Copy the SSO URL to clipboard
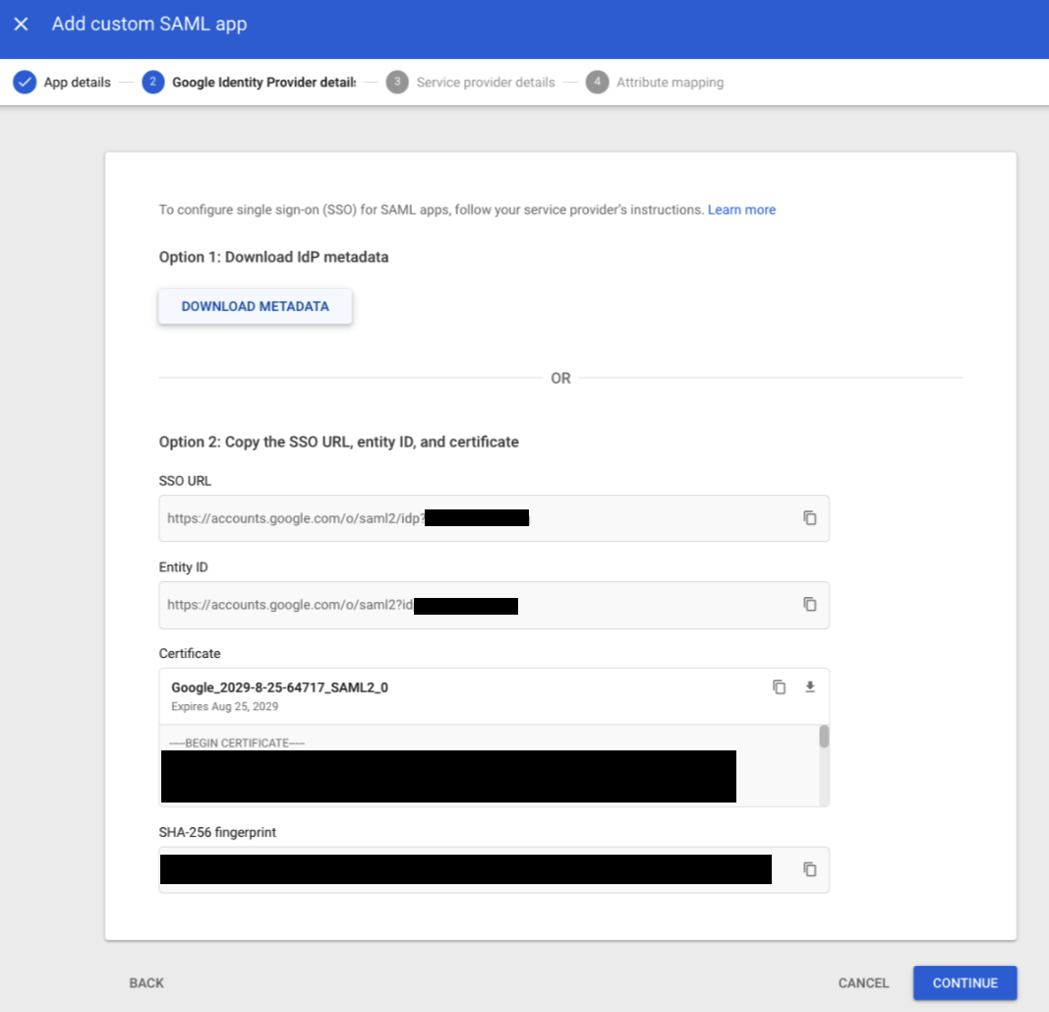This screenshot has width=1049, height=1012. click(x=809, y=518)
